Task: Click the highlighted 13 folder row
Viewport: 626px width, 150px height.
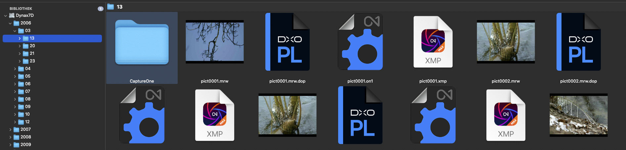Action: [52, 38]
